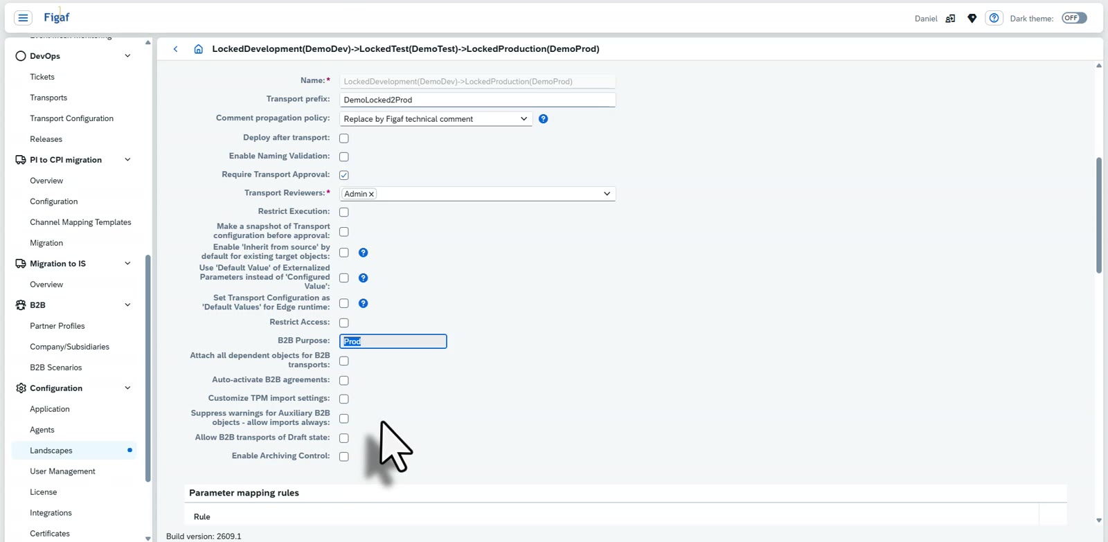
Task: Click the DevOps circle icon
Action: point(21,56)
